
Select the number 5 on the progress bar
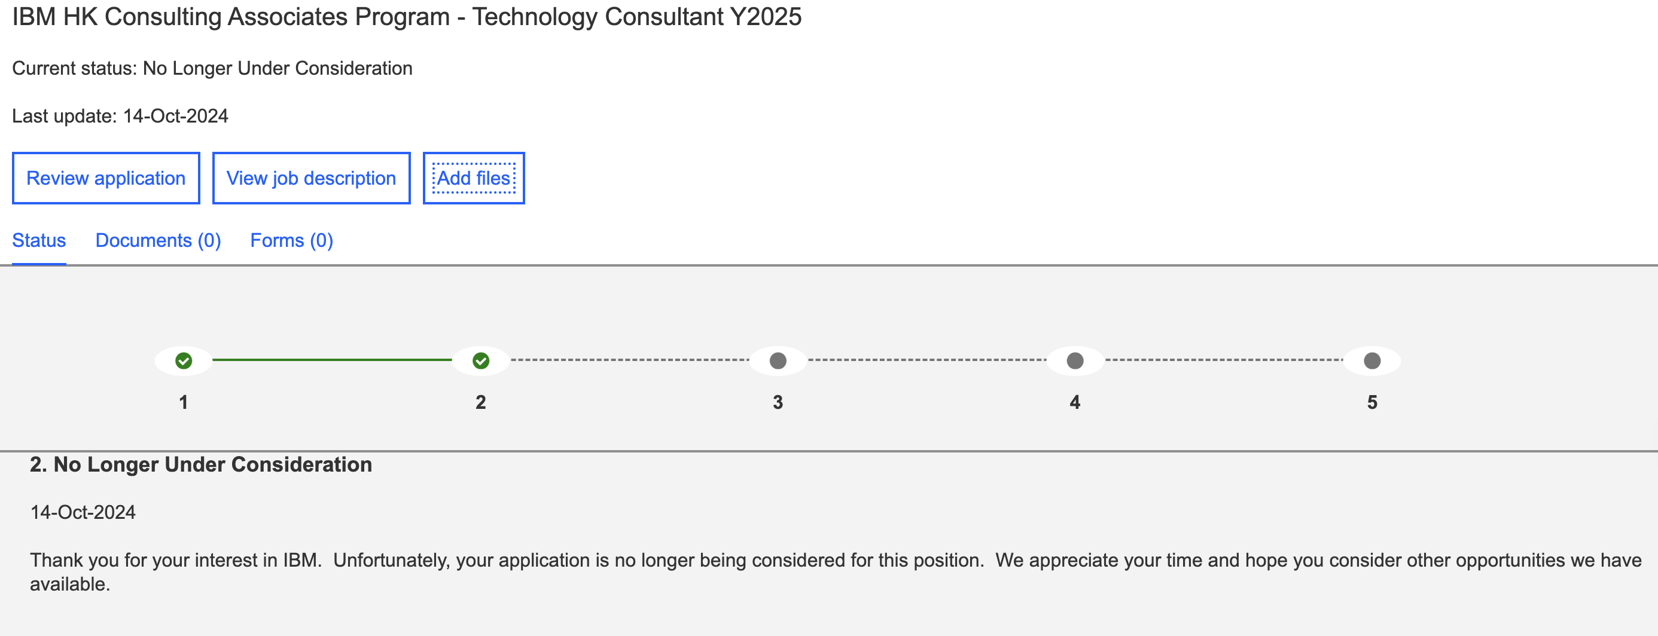[1371, 402]
